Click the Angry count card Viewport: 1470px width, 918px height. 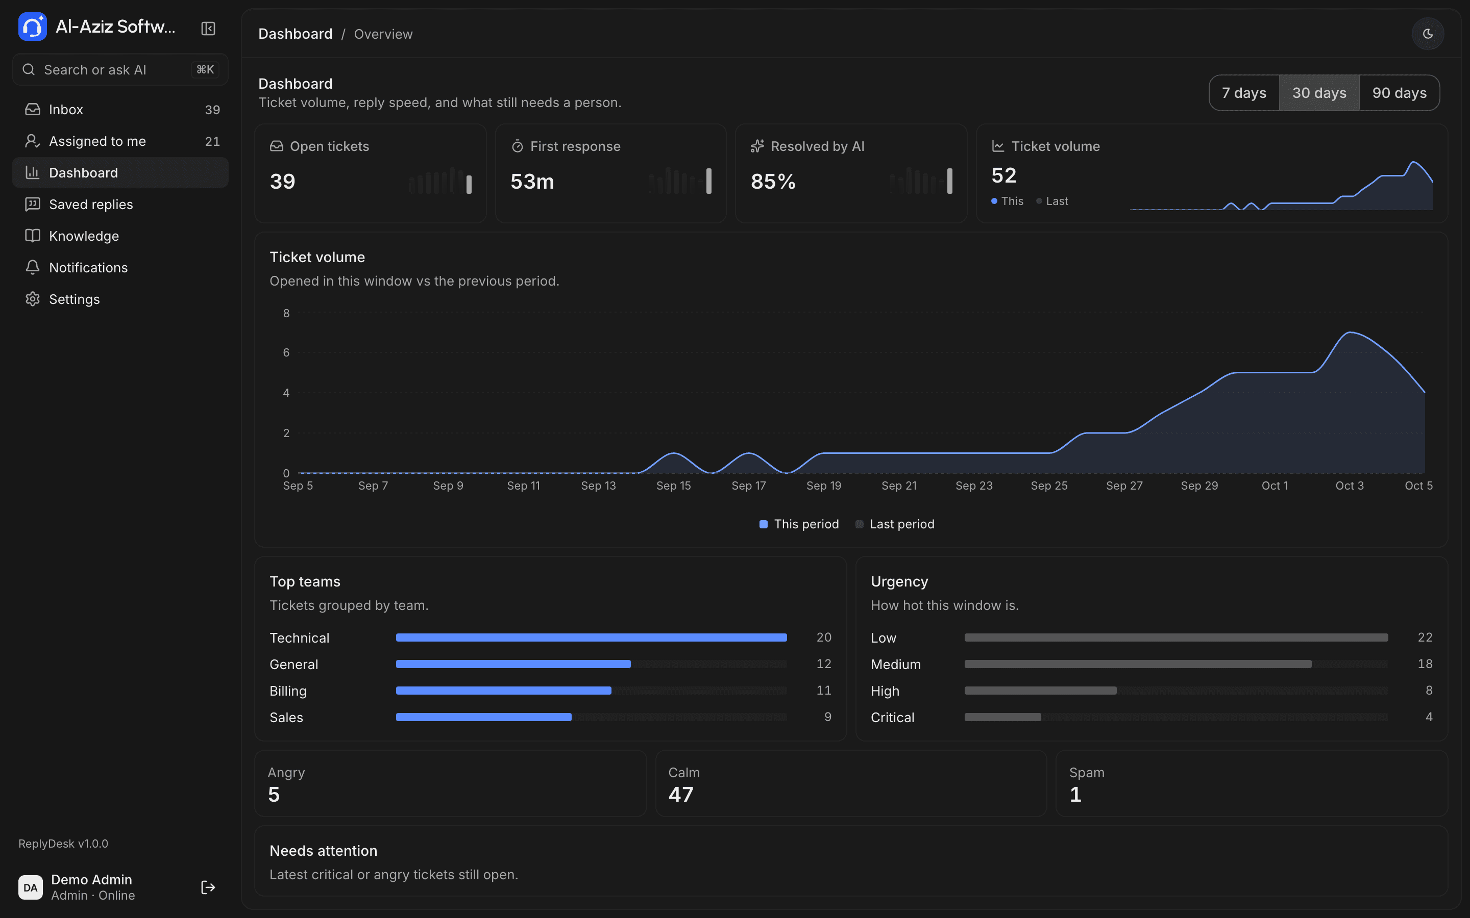(450, 783)
